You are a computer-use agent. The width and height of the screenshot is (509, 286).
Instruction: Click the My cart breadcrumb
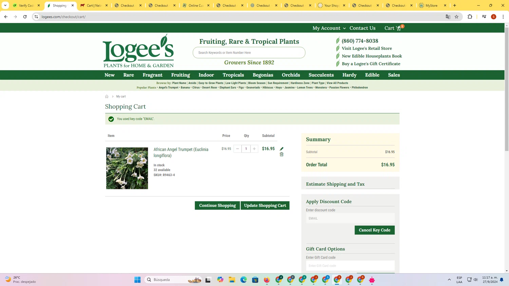point(121,97)
